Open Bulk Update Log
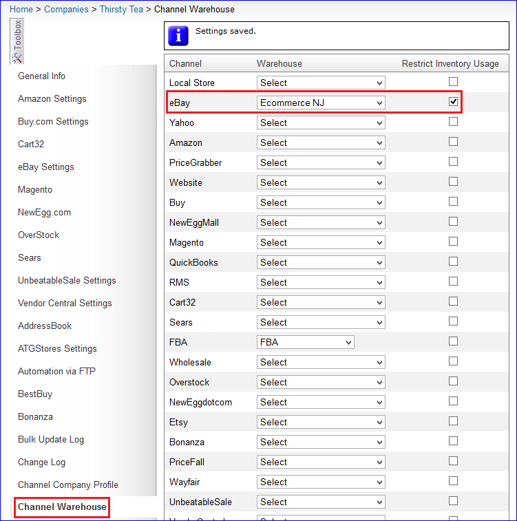 [x=51, y=440]
